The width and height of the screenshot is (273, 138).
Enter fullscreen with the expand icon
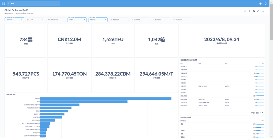click(x=258, y=11)
